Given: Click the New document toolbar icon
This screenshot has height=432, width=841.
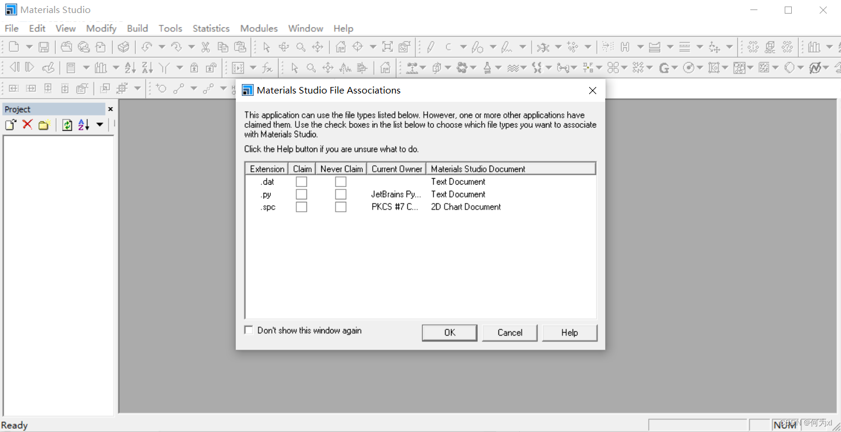Looking at the screenshot, I should click(x=14, y=47).
